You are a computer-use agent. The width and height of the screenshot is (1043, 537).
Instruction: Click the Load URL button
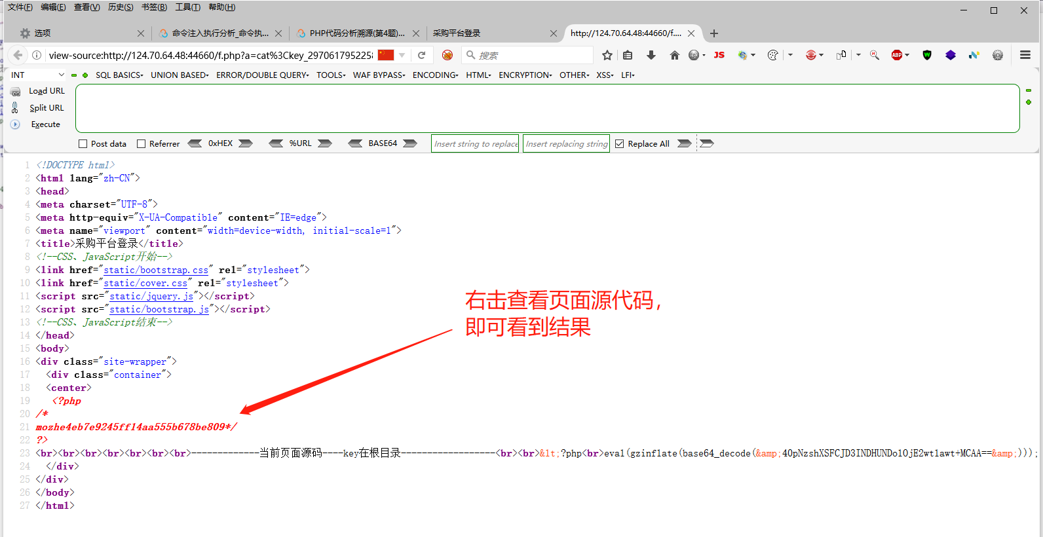(x=47, y=91)
